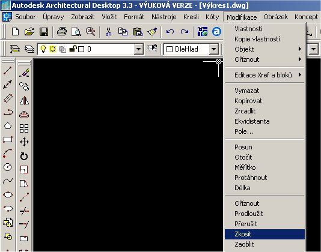Open the Soubor menu
The height and width of the screenshot is (252, 321).
click(25, 17)
